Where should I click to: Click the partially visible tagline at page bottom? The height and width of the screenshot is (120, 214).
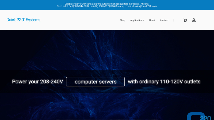107,119
